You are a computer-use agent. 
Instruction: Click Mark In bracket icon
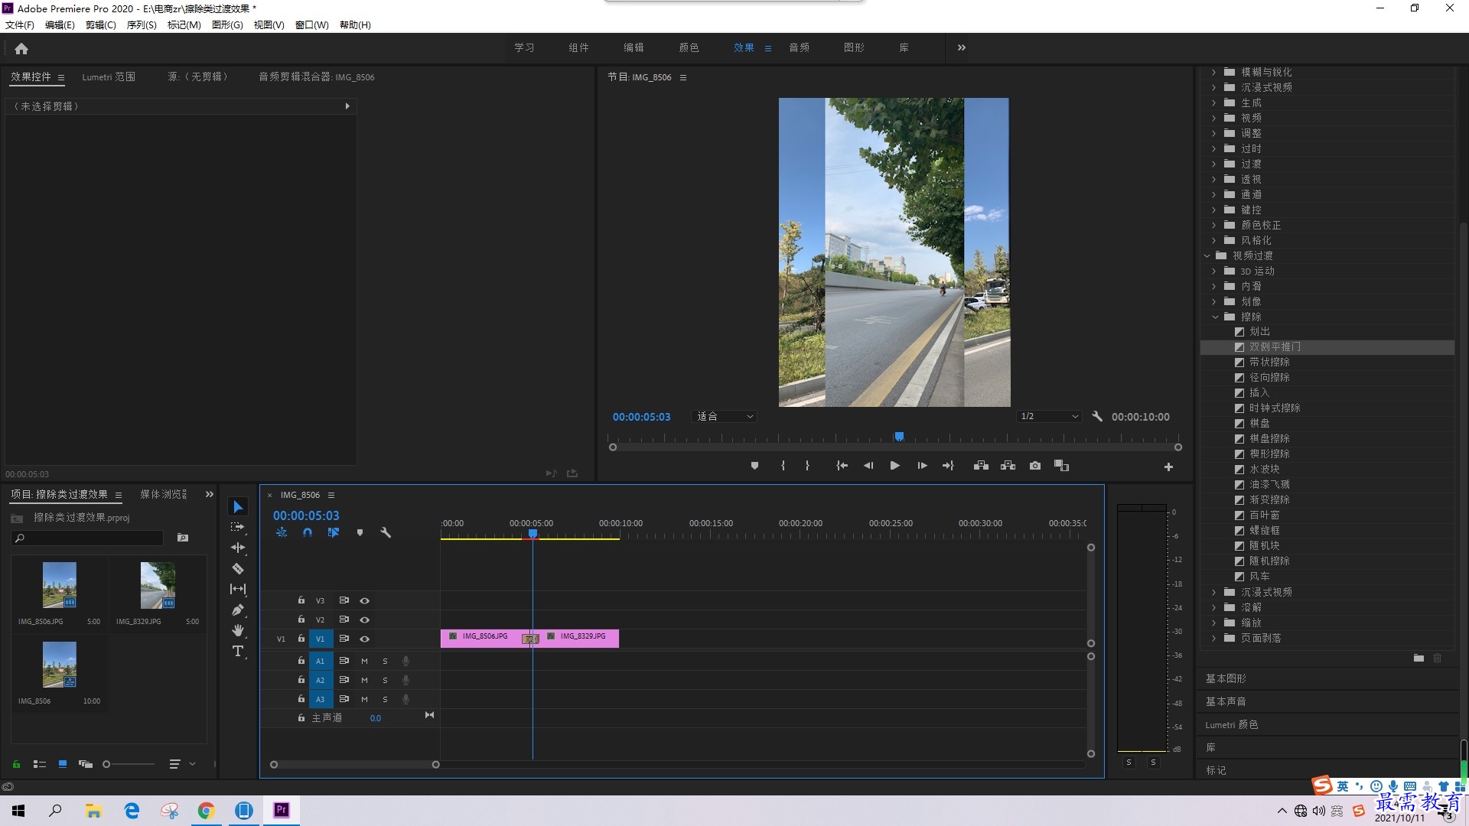coord(783,466)
